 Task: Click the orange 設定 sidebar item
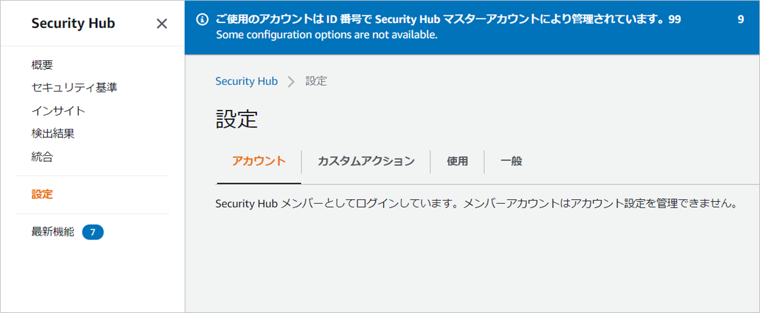[x=42, y=194]
